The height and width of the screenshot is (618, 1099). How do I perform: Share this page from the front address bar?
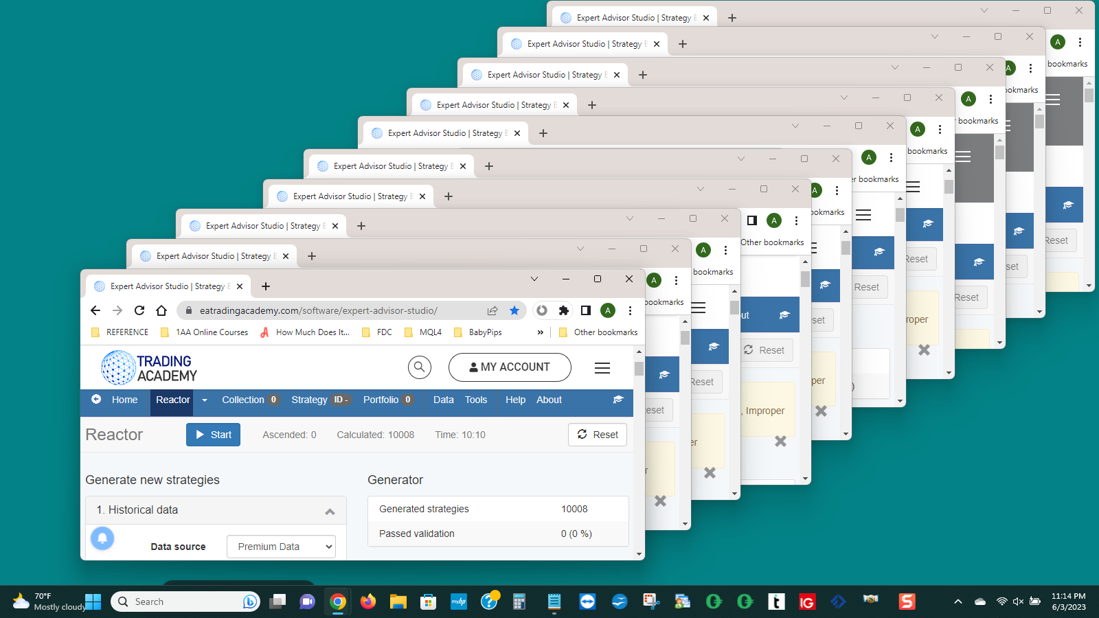492,310
